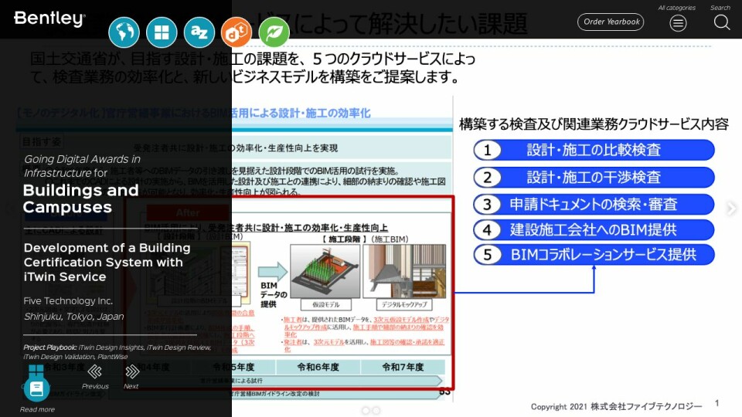Screen dimensions: 742x417
Task: Open the Search magnifier icon
Action: [722, 22]
